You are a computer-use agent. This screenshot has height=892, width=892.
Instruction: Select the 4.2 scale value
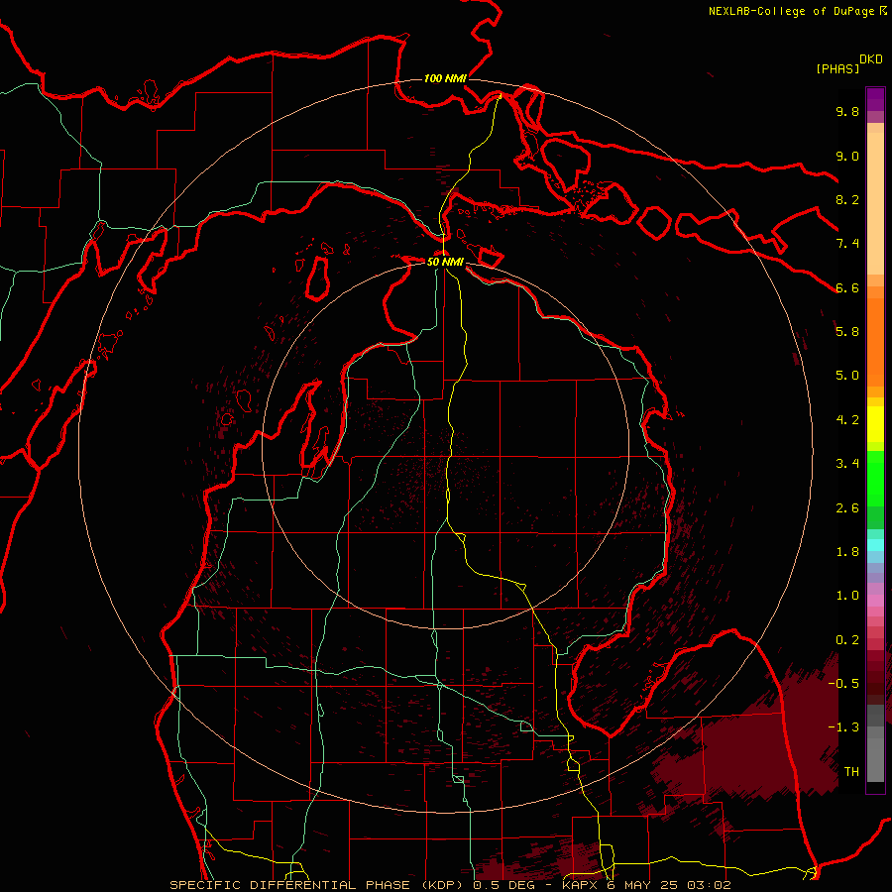pyautogui.click(x=847, y=420)
